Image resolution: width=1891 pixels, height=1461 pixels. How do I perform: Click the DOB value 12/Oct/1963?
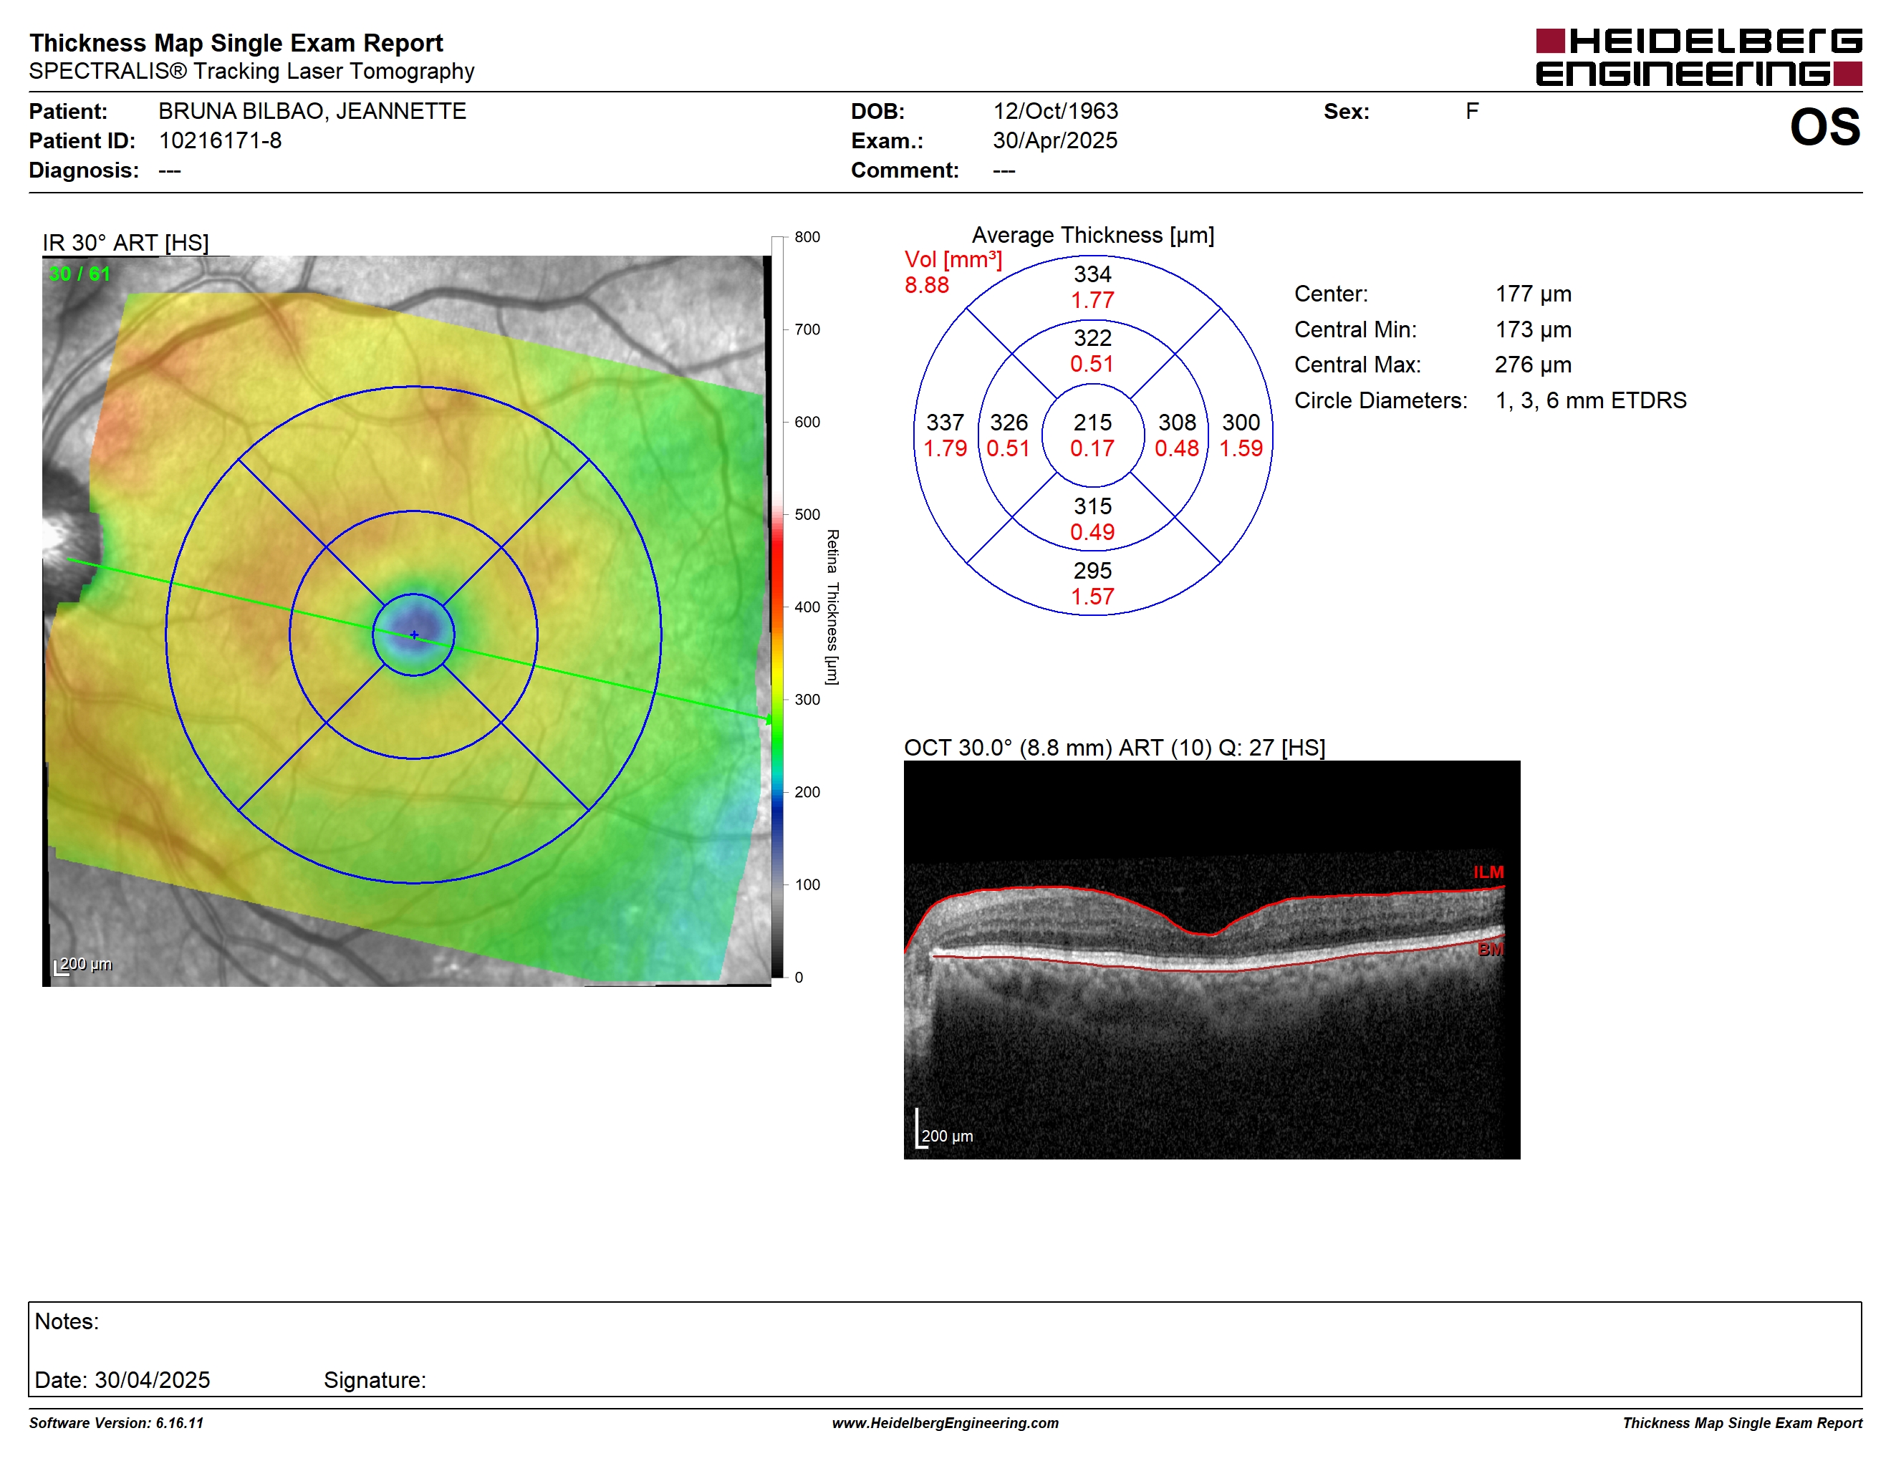[x=1054, y=112]
